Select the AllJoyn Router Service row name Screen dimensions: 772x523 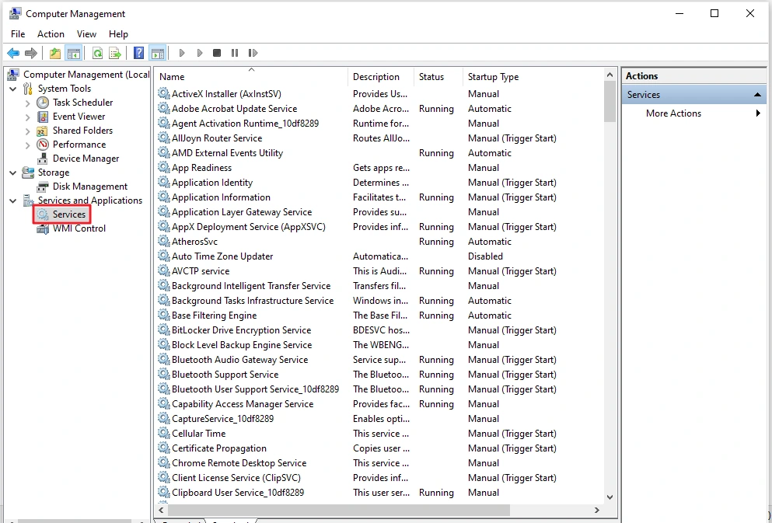point(217,138)
